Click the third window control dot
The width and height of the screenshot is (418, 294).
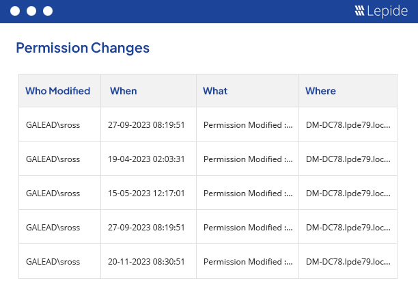[x=48, y=11]
